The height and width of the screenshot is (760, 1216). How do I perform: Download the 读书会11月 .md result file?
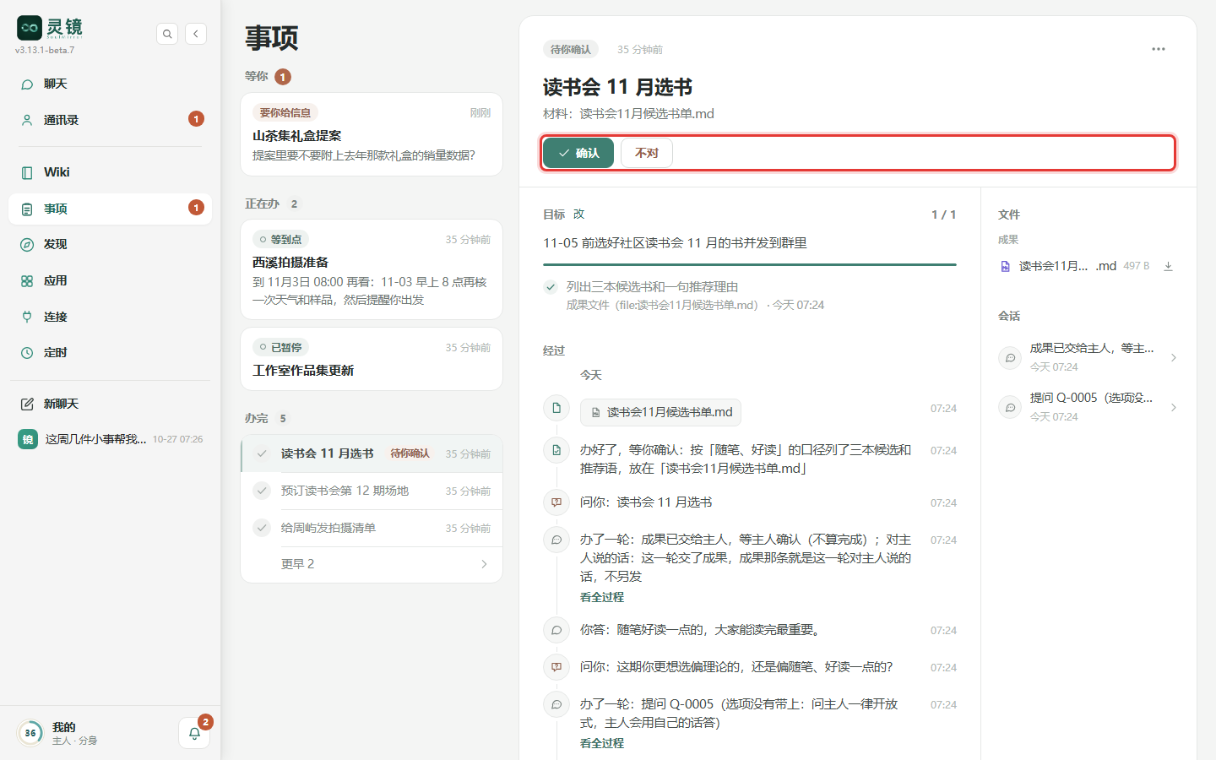[1168, 266]
